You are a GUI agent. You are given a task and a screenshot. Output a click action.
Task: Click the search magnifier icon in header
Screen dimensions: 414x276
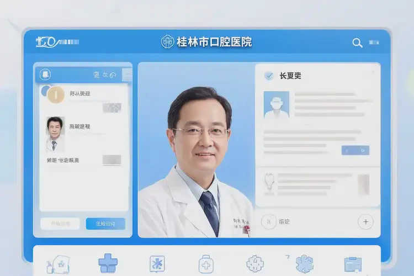click(x=357, y=43)
